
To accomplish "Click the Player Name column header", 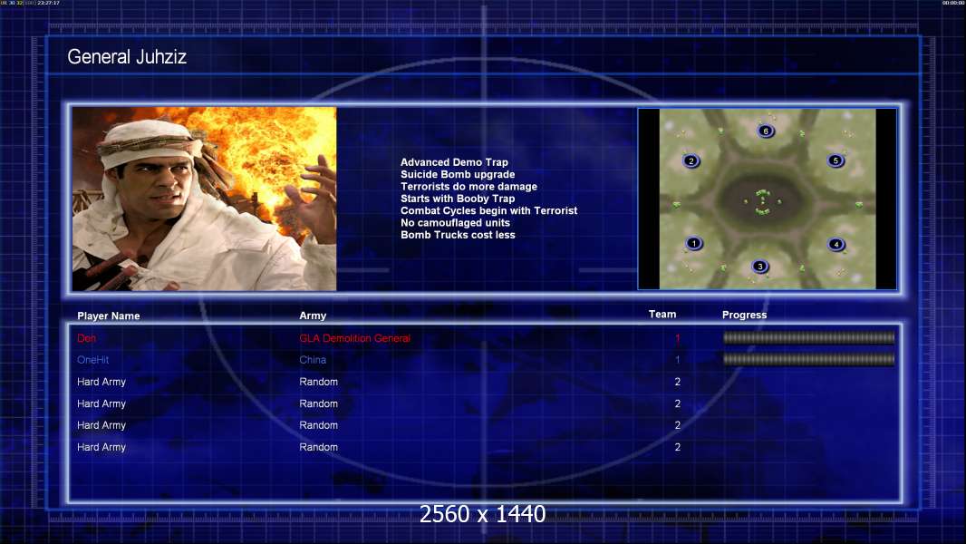I will (x=109, y=316).
